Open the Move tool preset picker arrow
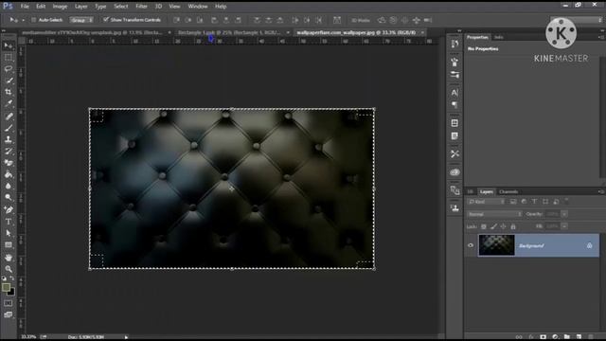 tap(23, 20)
